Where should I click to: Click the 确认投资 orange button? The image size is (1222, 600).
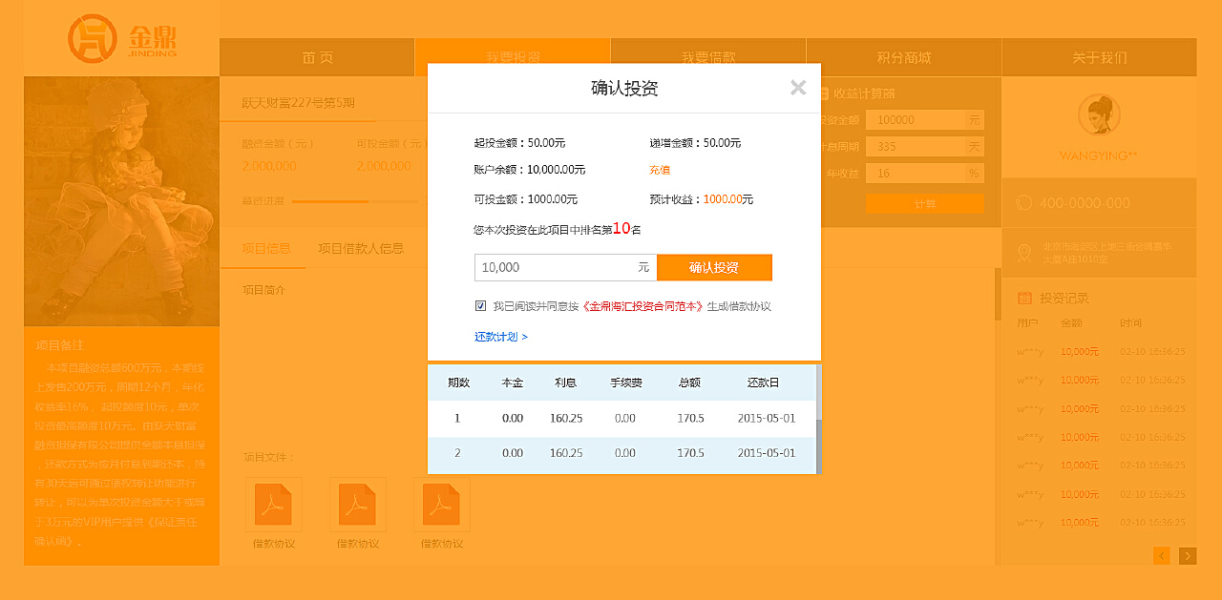tap(714, 267)
